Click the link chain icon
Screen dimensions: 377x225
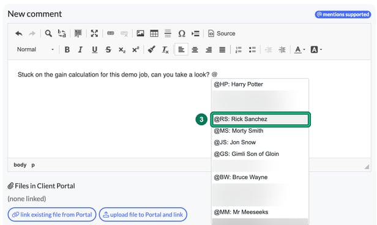click(111, 33)
